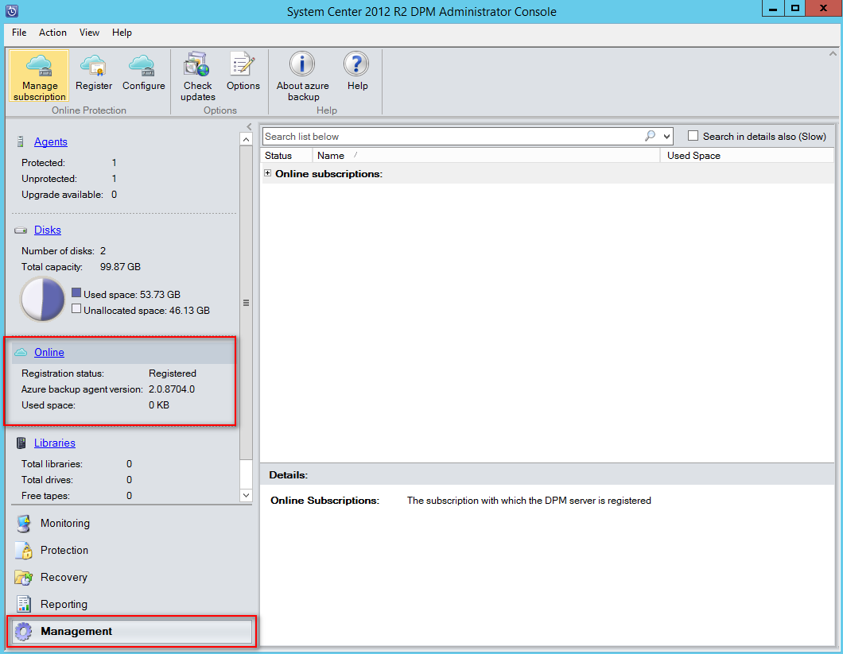Image resolution: width=843 pixels, height=654 pixels.
Task: Click the Unallocated space color swatch
Action: pyautogui.click(x=76, y=308)
